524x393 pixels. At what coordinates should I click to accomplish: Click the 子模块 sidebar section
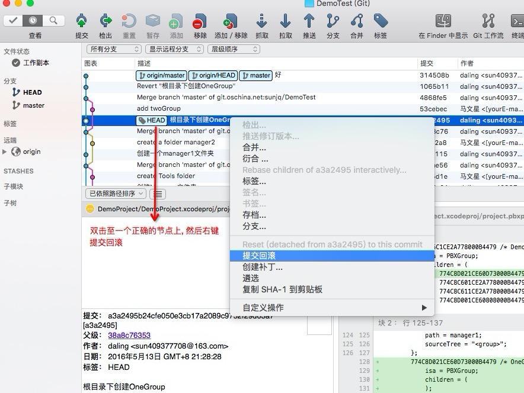tap(14, 186)
